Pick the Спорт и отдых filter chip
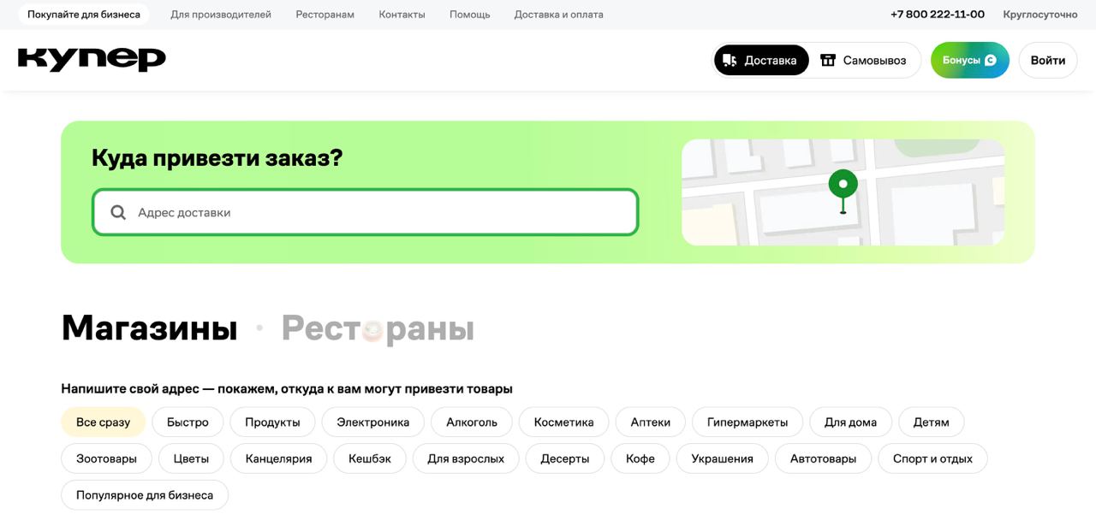Viewport: 1096px width, 520px height. (x=932, y=459)
